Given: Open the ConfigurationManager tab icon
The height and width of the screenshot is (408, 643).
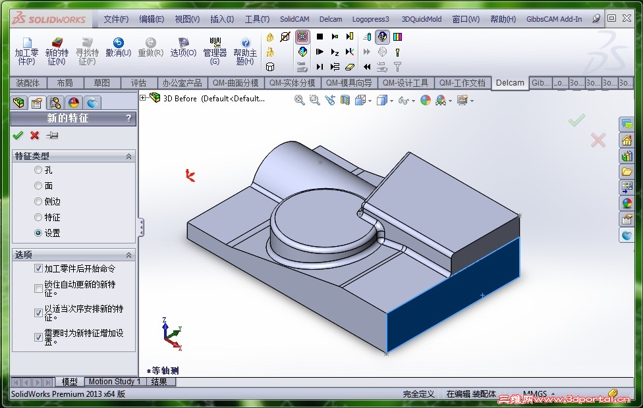Looking at the screenshot, I should (x=55, y=103).
